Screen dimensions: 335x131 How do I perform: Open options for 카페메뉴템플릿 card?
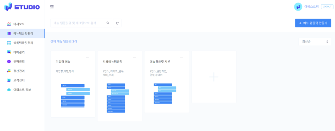tap(135, 58)
